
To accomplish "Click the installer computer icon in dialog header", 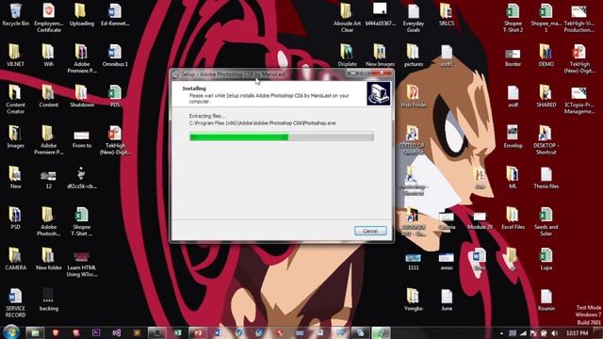I will point(379,93).
